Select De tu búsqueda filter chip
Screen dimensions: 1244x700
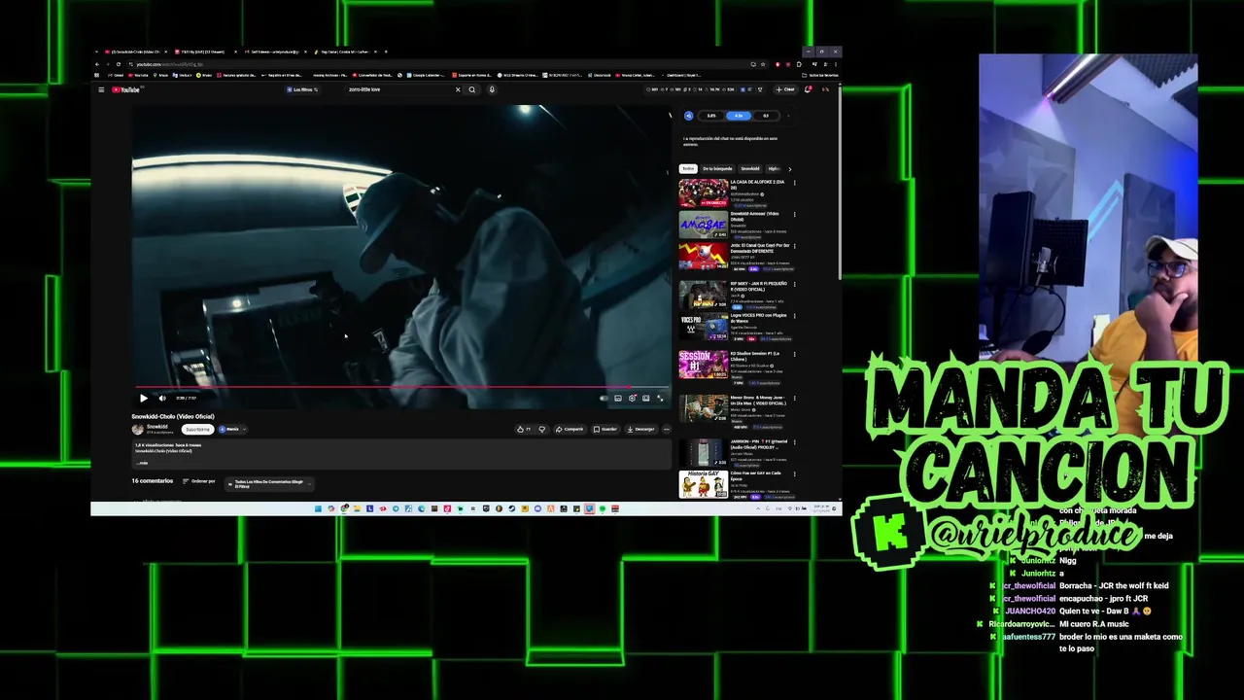717,169
